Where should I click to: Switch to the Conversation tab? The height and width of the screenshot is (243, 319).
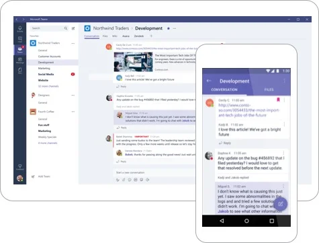tap(92, 36)
